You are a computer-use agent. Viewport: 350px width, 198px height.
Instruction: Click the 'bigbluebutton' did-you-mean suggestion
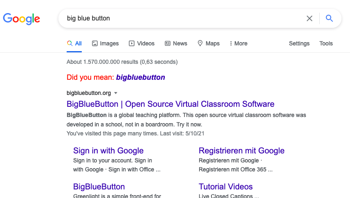tap(140, 77)
